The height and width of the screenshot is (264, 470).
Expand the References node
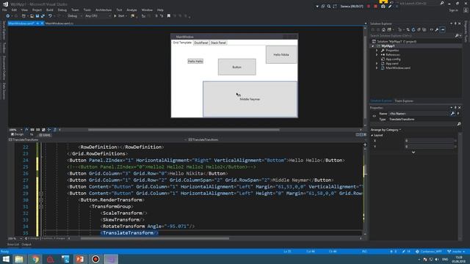coord(377,55)
